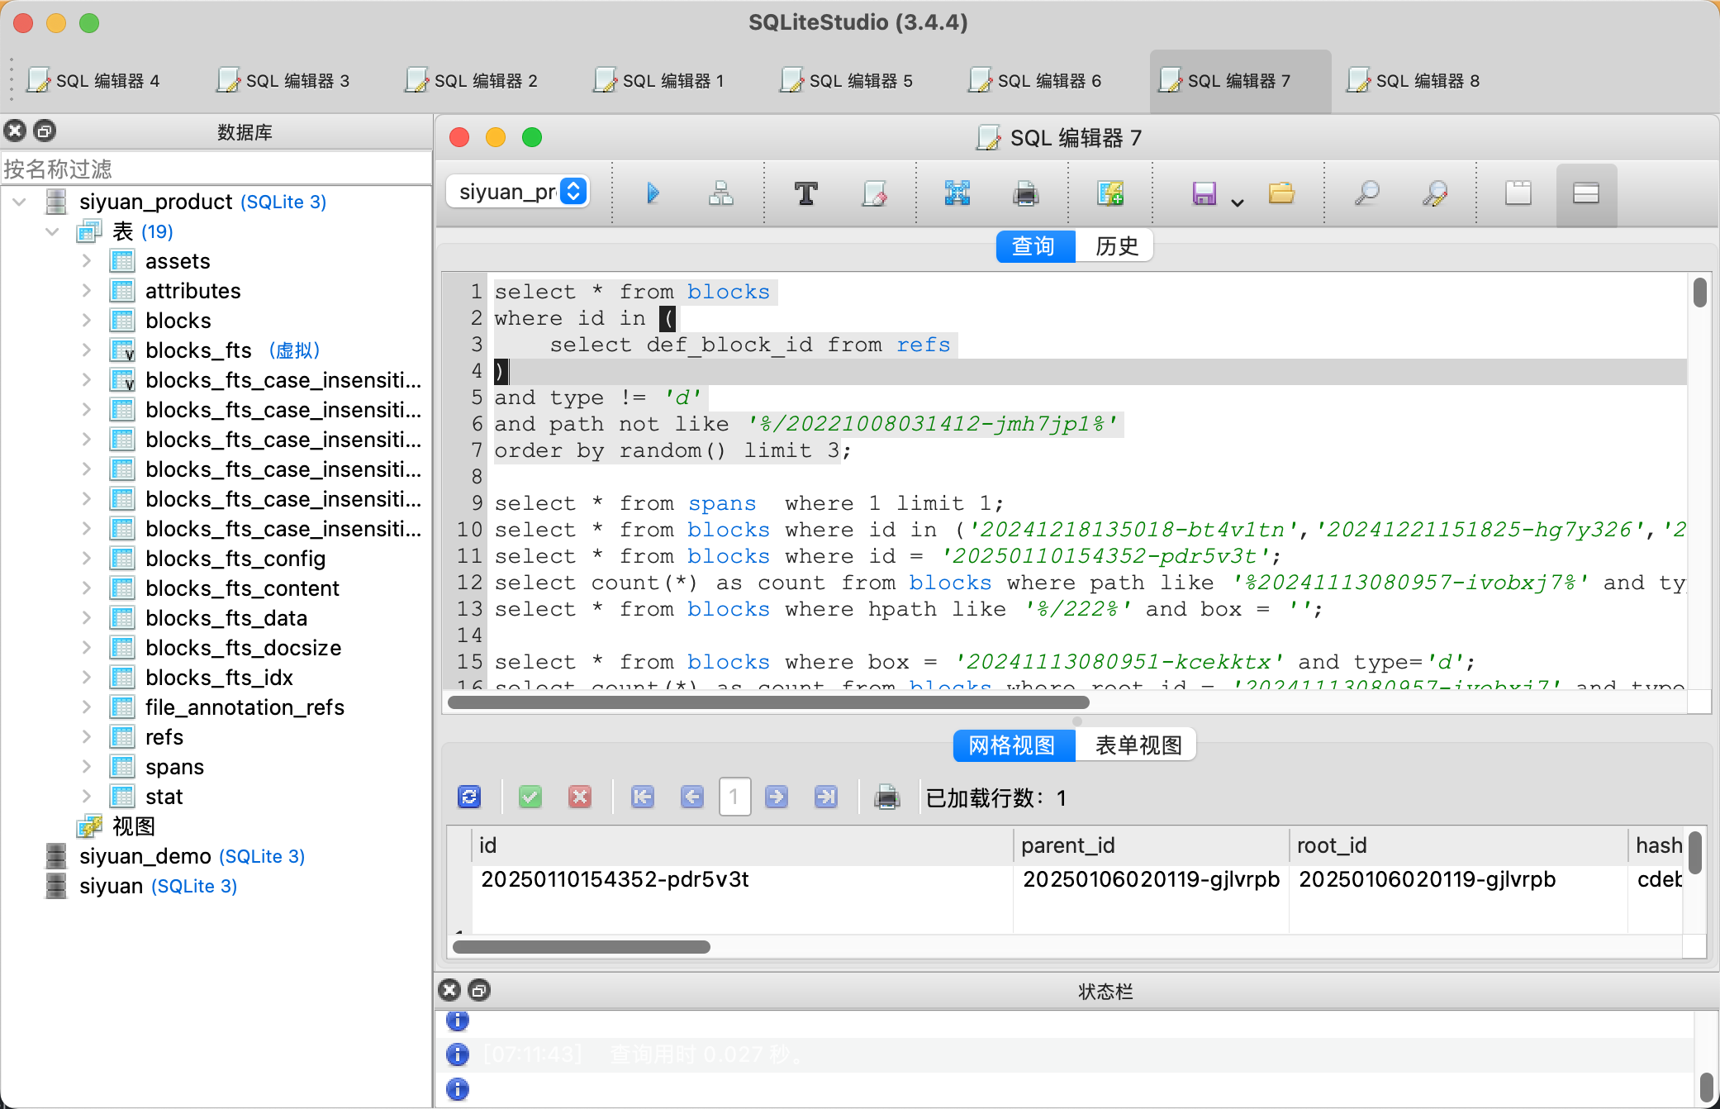Expand the blocks table node
Image resolution: width=1720 pixels, height=1109 pixels.
click(x=87, y=321)
